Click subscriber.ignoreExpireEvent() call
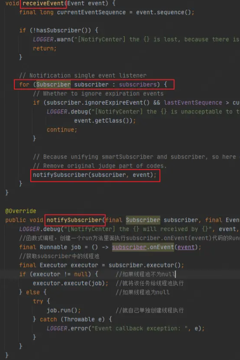240x360 pixels. 98,103
